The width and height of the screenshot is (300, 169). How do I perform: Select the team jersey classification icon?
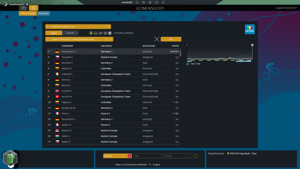tap(109, 33)
